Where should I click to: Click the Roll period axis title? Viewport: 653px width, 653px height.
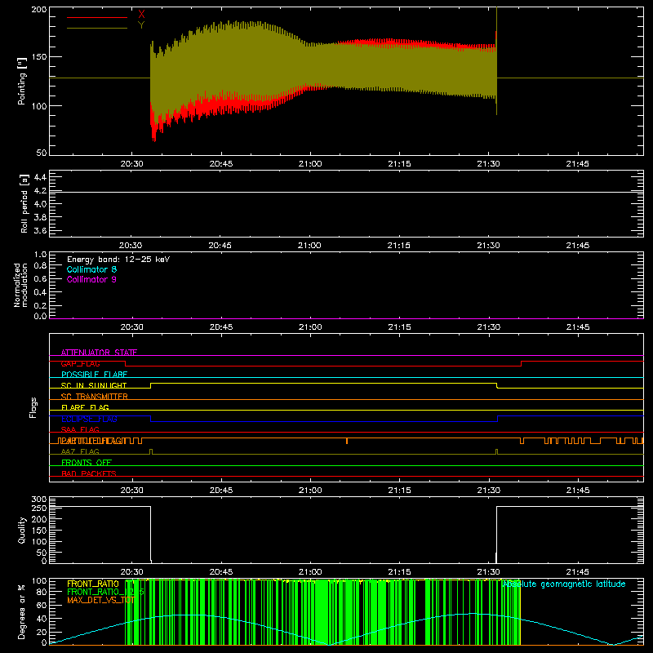(24, 203)
